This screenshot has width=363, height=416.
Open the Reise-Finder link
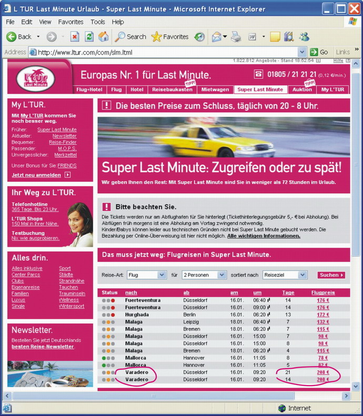63,142
